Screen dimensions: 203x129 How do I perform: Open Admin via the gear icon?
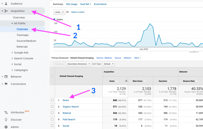[6, 127]
